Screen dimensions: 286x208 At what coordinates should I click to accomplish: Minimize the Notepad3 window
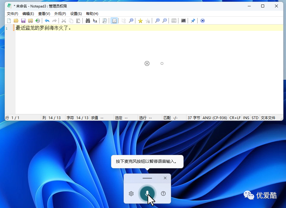[x=249, y=6]
